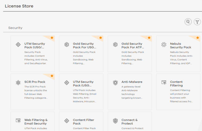The width and height of the screenshot is (202, 131).
Task: Open the Content Filtering card description
Action: (181, 96)
